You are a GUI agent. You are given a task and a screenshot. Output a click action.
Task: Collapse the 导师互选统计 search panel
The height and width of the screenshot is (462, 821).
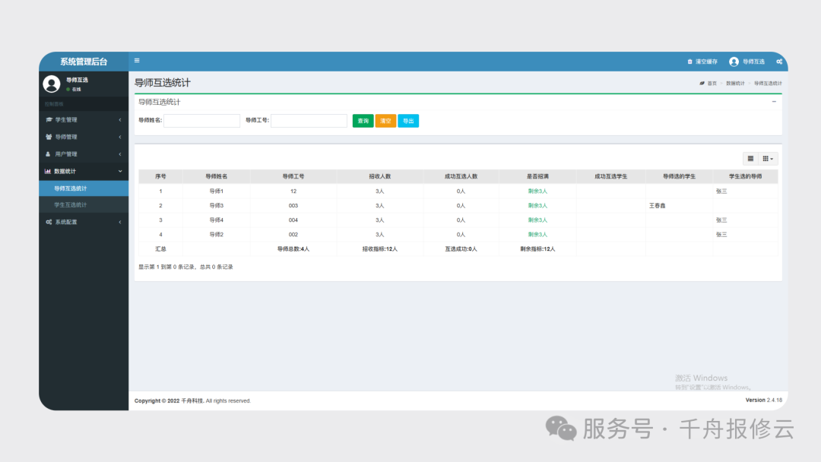774,102
